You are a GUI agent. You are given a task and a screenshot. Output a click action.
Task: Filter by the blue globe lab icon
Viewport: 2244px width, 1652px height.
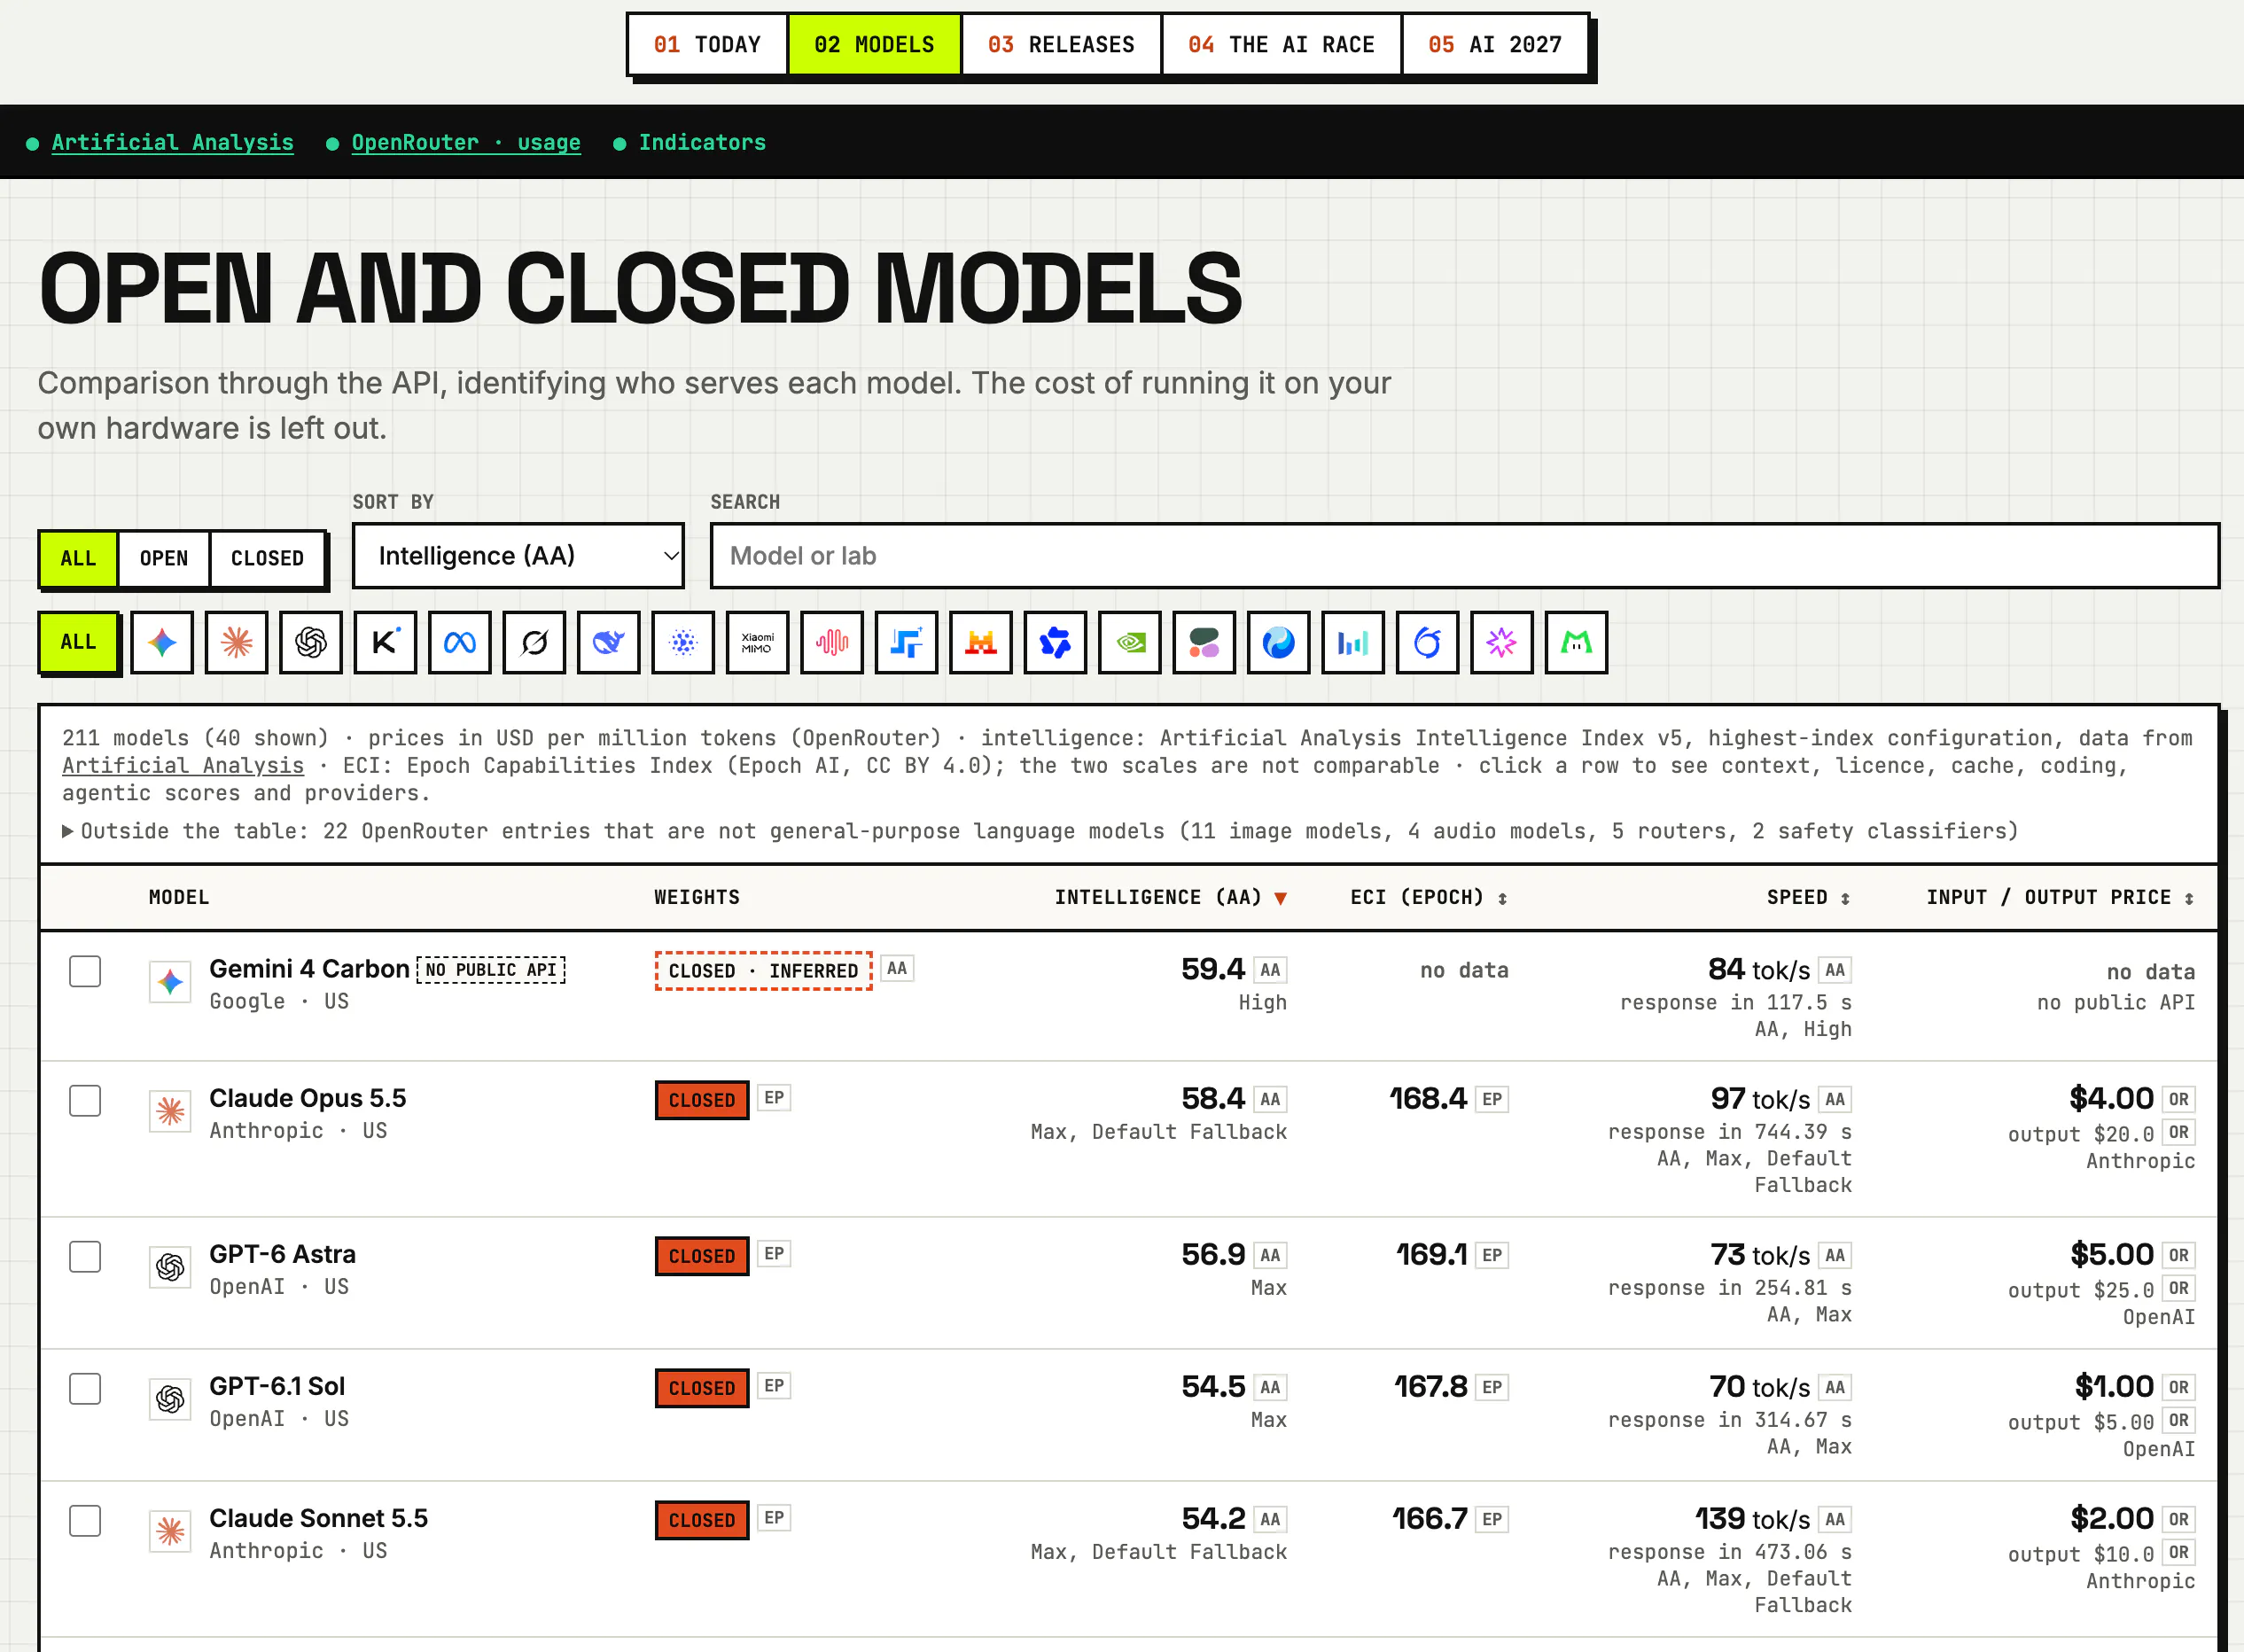[x=1278, y=642]
